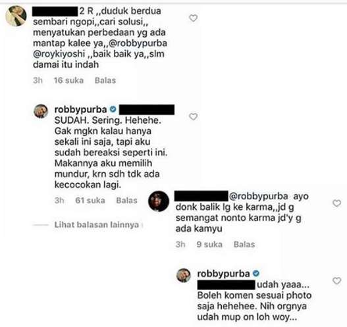Click Balas next to 9 suka
The image size is (347, 327).
[244, 244]
